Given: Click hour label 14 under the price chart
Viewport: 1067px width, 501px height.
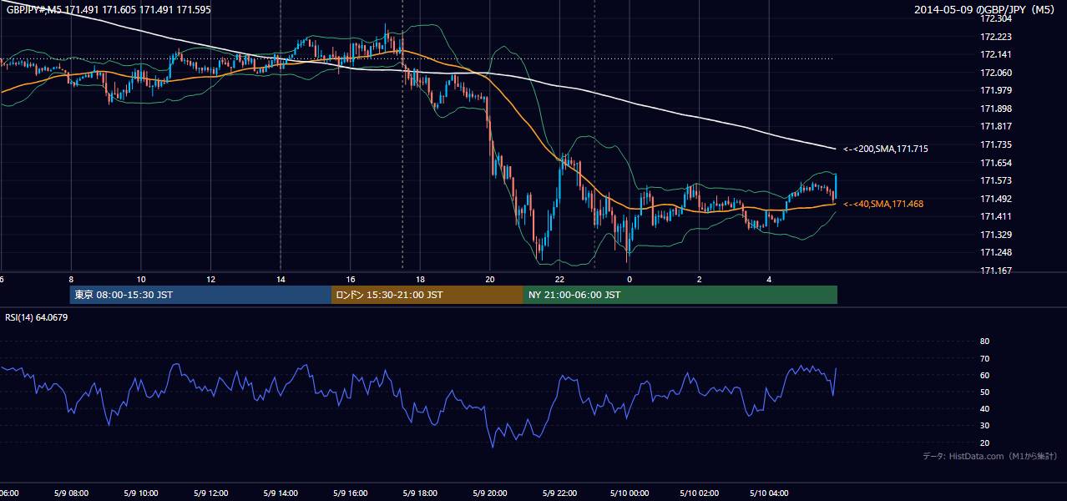Looking at the screenshot, I should coord(281,280).
